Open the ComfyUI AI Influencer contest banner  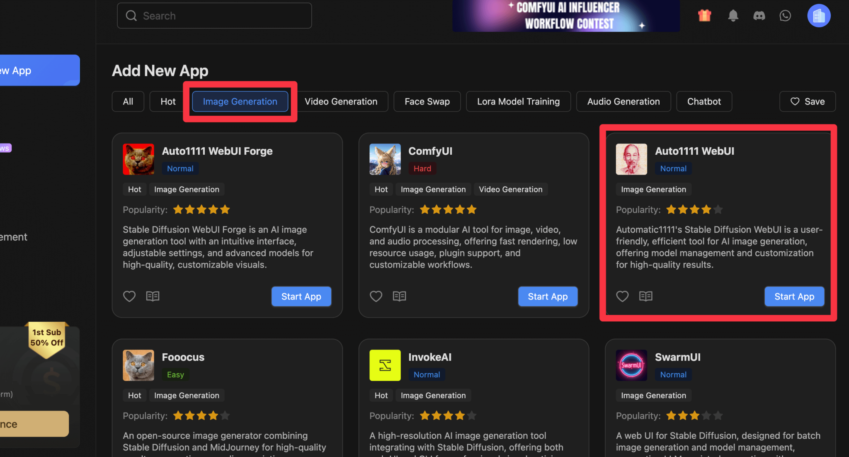pos(566,16)
